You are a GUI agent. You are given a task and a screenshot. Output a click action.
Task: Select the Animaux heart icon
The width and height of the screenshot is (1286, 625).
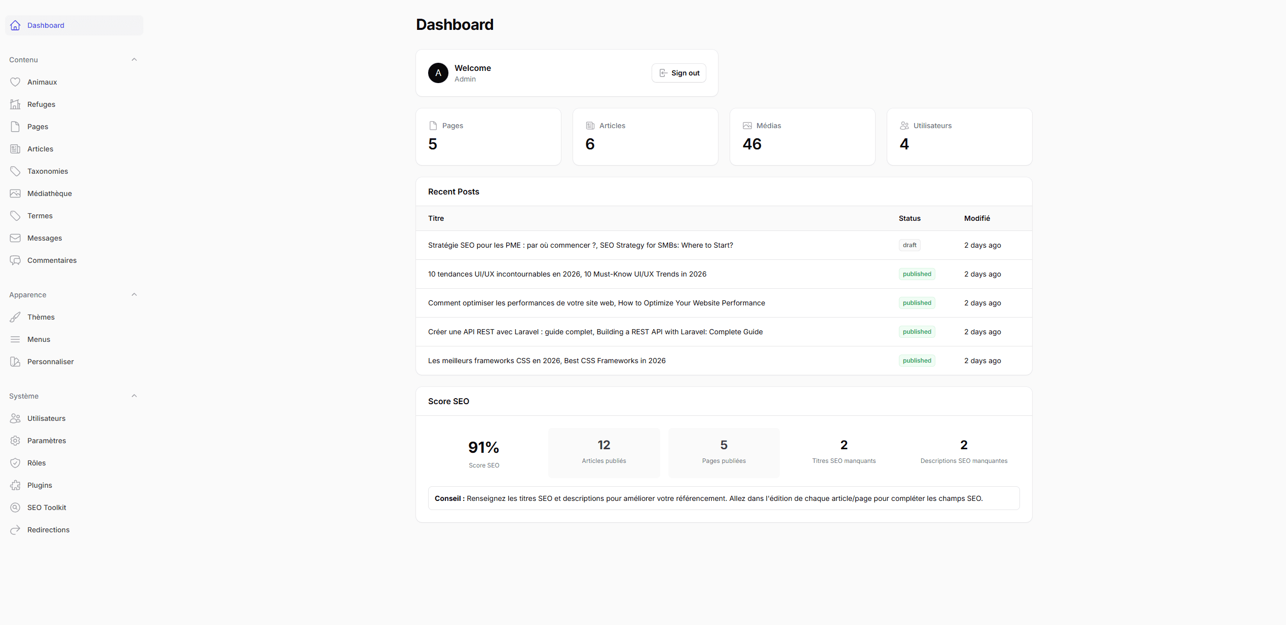coord(16,82)
